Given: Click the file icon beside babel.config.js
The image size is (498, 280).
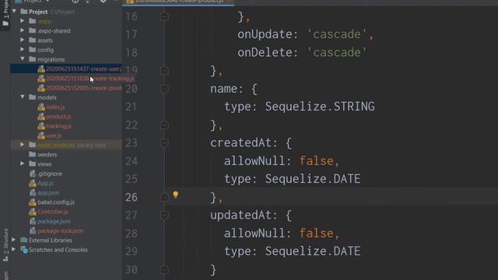Looking at the screenshot, I should click(33, 202).
